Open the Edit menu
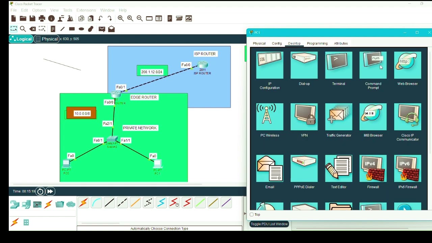The width and height of the screenshot is (432, 243). tap(25, 10)
